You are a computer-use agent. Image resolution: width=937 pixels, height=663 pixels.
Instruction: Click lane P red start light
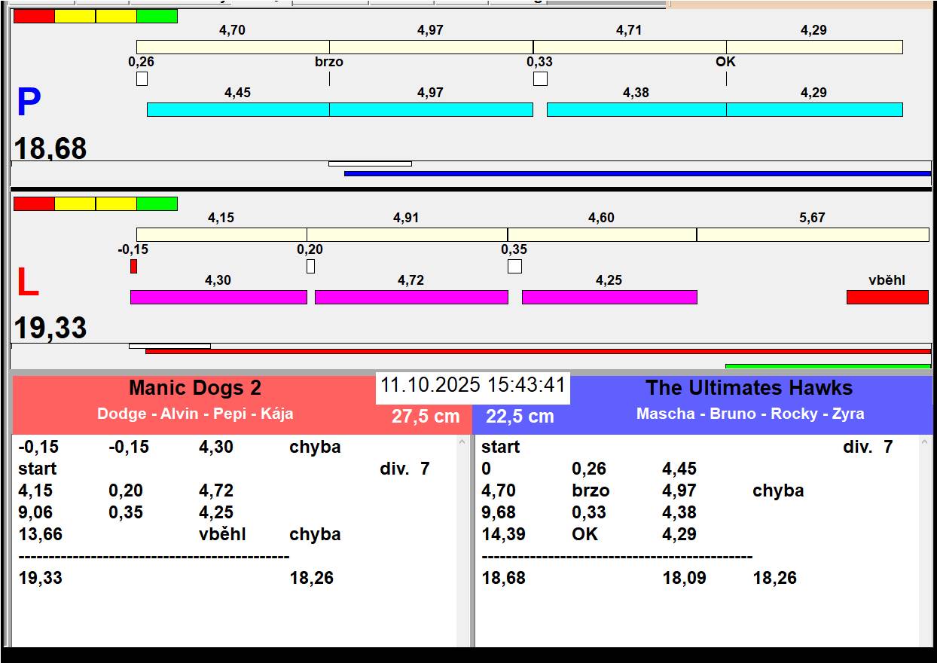[x=34, y=16]
